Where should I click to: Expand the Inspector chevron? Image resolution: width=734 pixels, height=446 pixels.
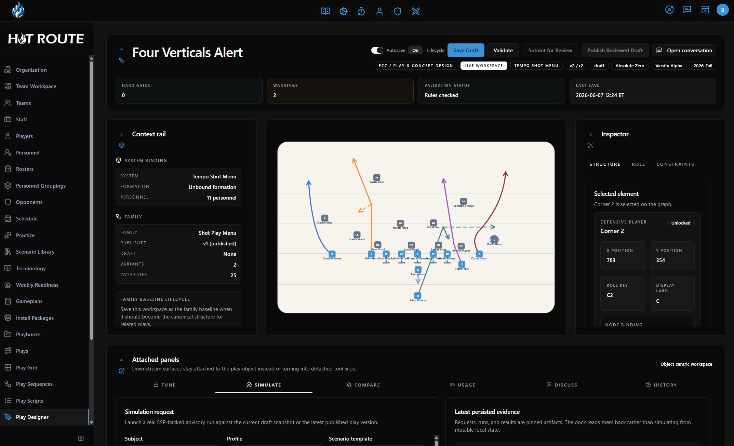coord(590,134)
